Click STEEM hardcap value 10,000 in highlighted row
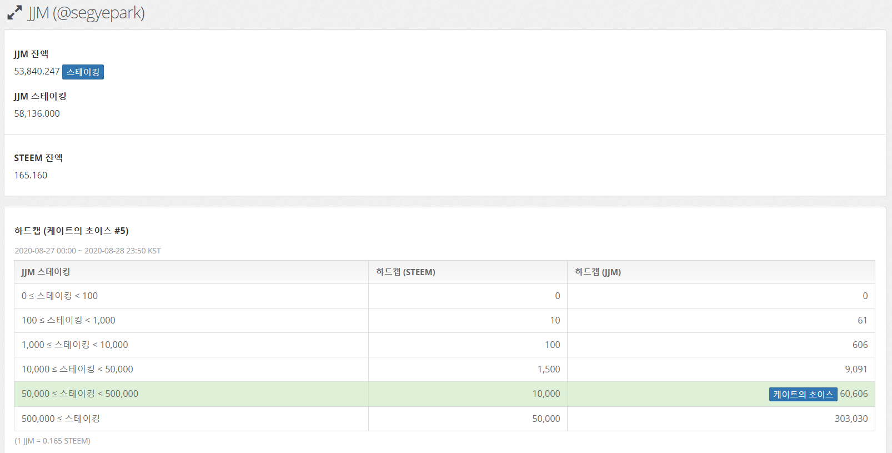The image size is (892, 453). coord(546,394)
